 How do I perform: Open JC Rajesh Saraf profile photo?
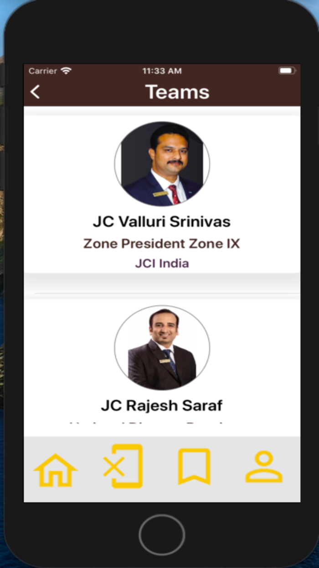coord(162,347)
